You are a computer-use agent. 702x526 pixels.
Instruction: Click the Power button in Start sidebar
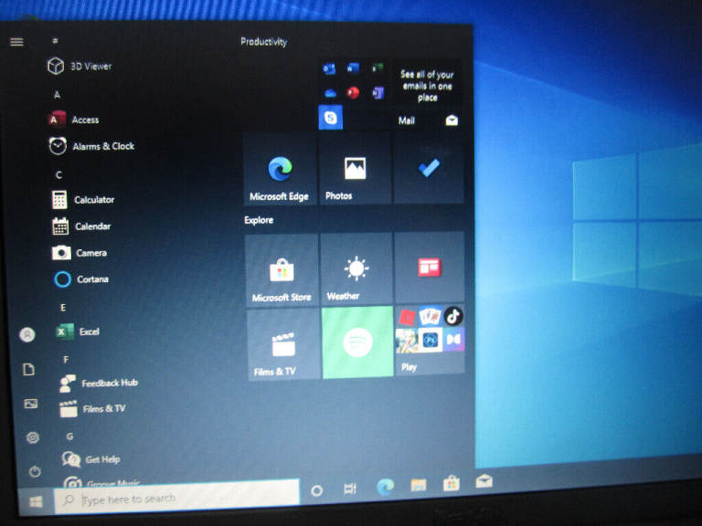coord(35,471)
